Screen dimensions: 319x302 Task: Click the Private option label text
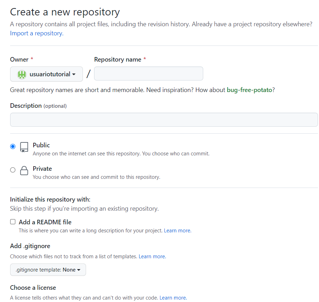click(42, 169)
